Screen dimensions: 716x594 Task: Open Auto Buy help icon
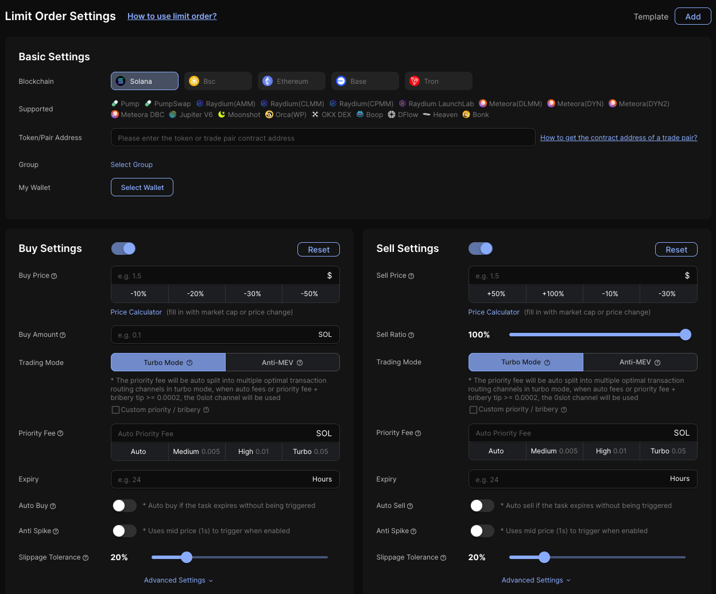[x=53, y=506]
